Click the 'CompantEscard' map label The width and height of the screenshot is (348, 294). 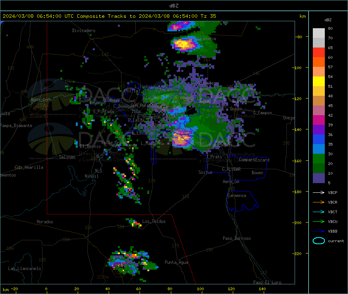pyautogui.click(x=254, y=160)
